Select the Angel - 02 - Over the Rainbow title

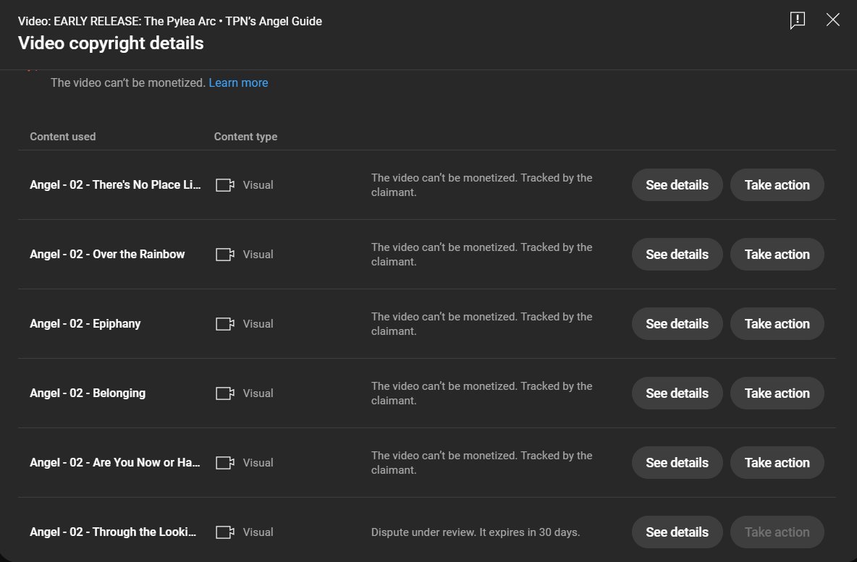107,254
